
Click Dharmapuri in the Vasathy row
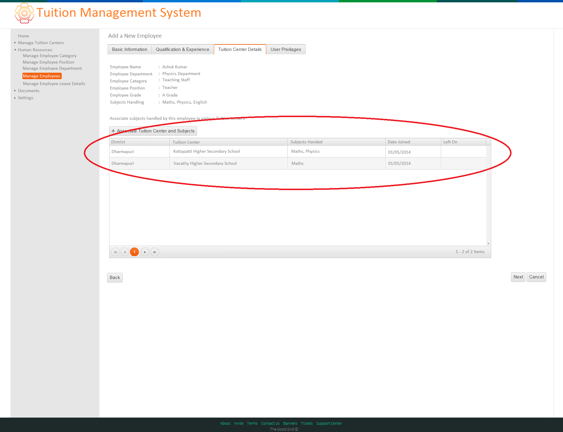coord(139,163)
